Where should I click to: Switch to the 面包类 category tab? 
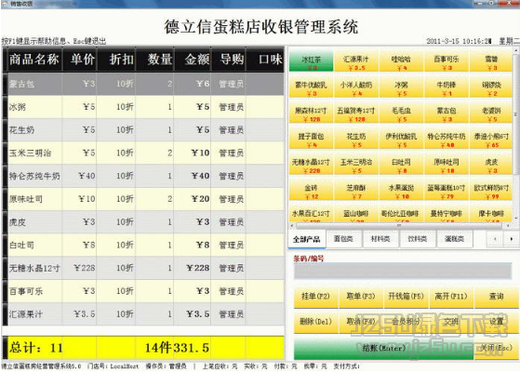pos(343,239)
